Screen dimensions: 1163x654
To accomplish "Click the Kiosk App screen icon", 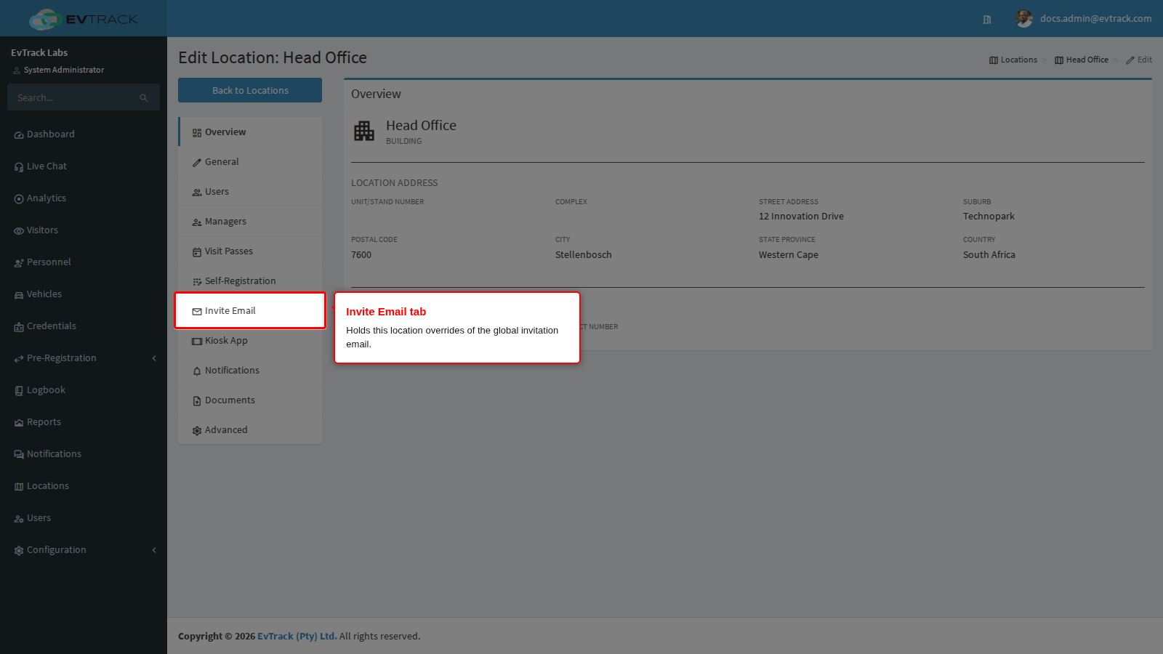I will tap(197, 342).
